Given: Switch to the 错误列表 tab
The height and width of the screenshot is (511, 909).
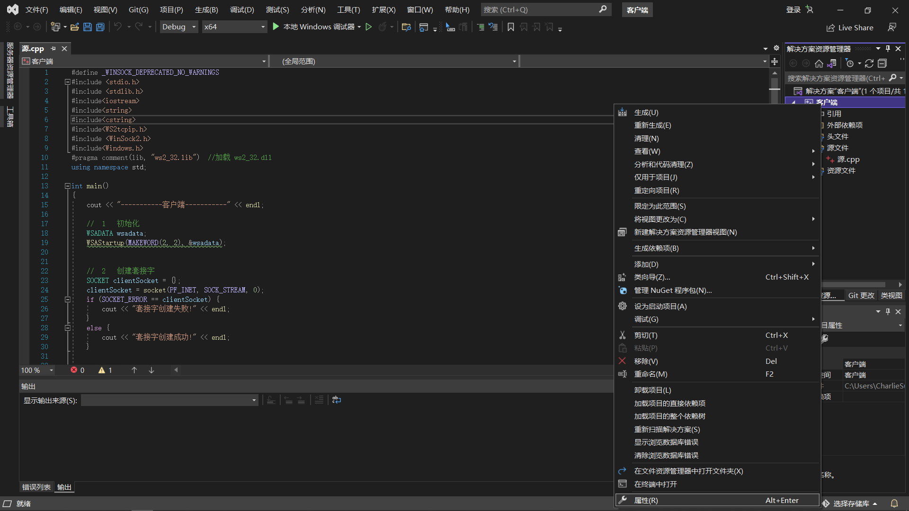Looking at the screenshot, I should click(x=36, y=487).
